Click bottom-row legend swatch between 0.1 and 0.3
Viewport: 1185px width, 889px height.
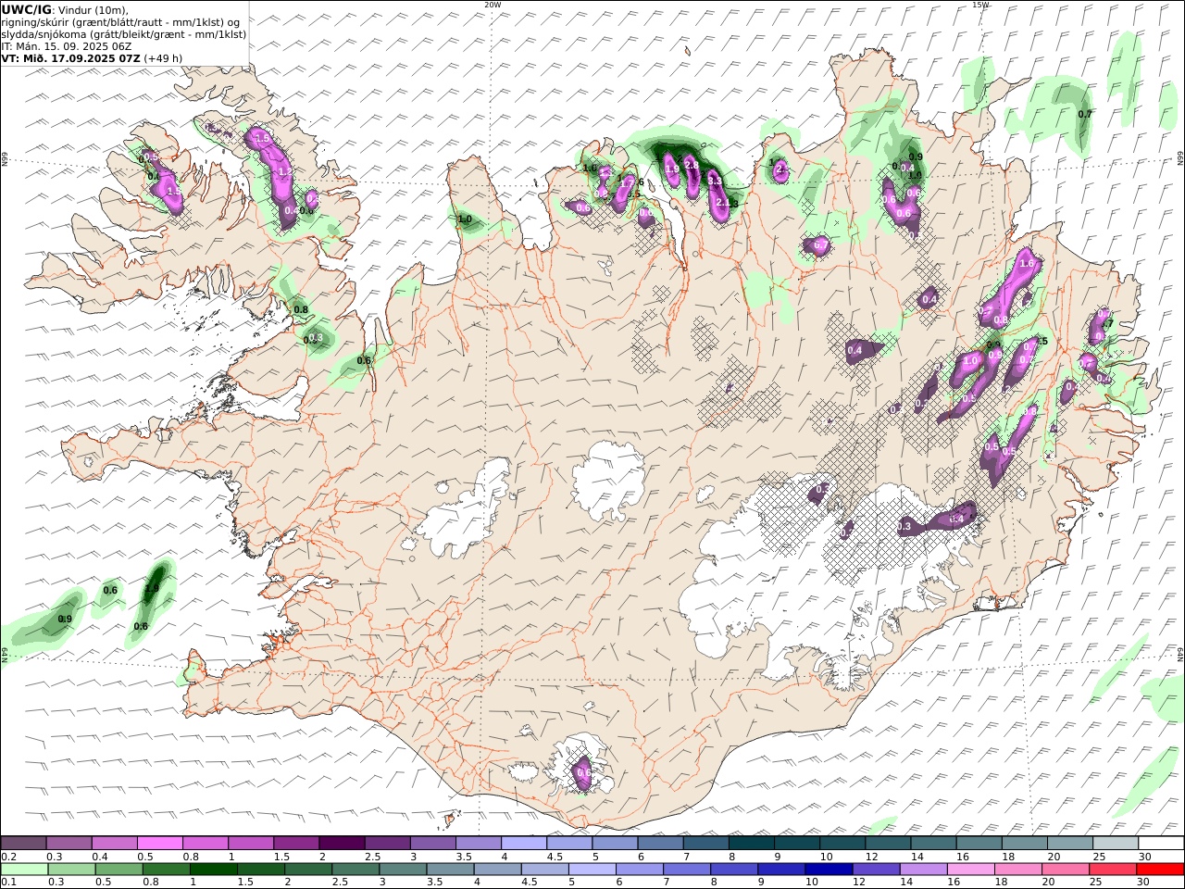24,870
